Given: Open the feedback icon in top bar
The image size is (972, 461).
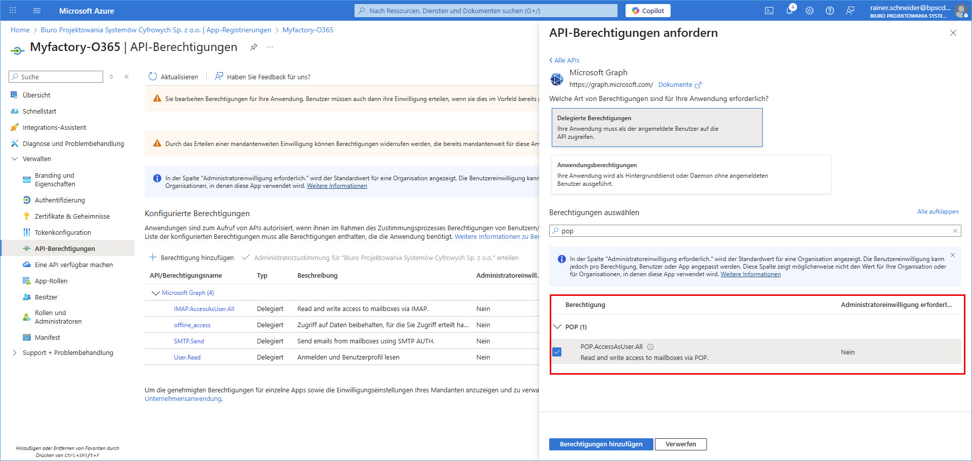Looking at the screenshot, I should coord(850,11).
